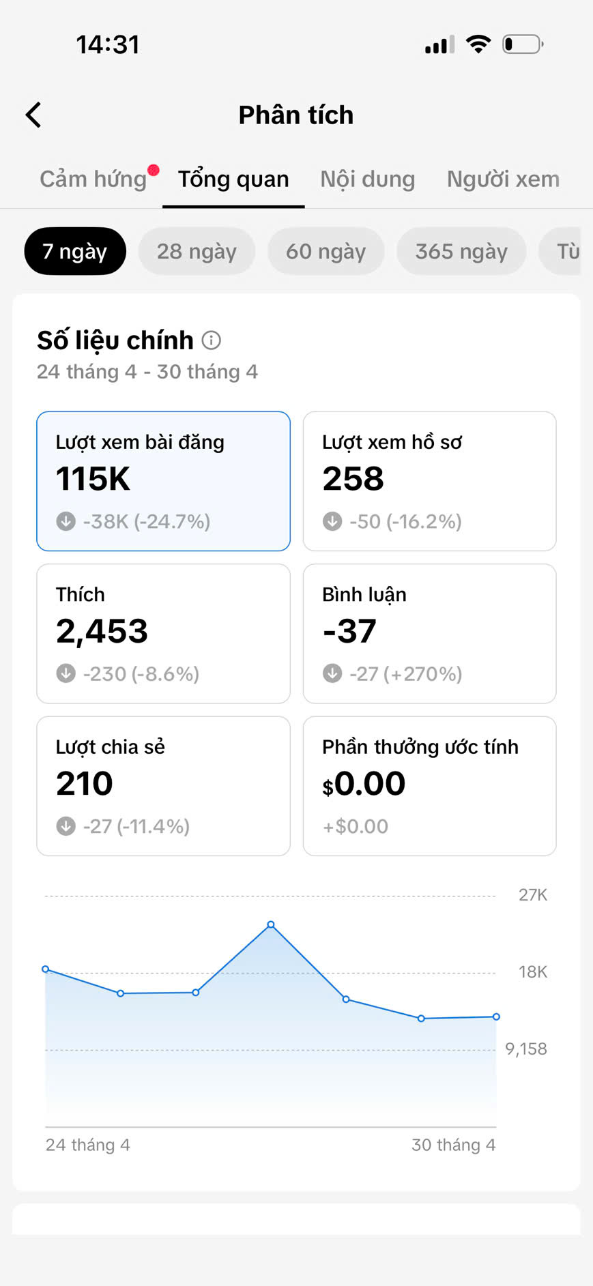The height and width of the screenshot is (1286, 593).
Task: Open the Người xem tab
Action: (503, 179)
